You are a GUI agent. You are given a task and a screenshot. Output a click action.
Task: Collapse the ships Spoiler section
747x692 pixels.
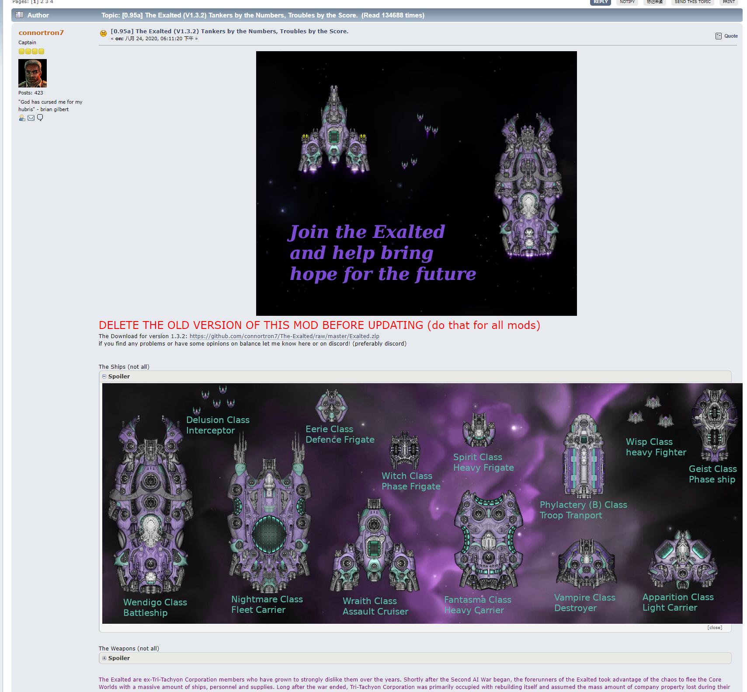[104, 377]
